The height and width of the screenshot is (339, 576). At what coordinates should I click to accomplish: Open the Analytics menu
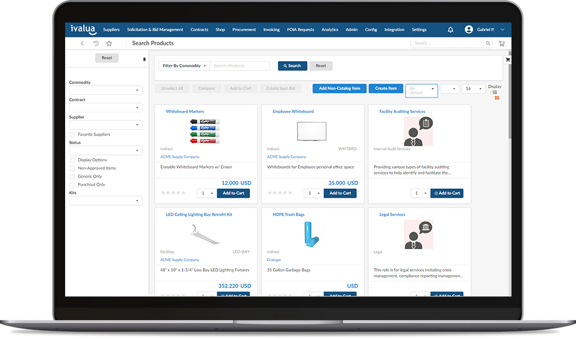[330, 30]
